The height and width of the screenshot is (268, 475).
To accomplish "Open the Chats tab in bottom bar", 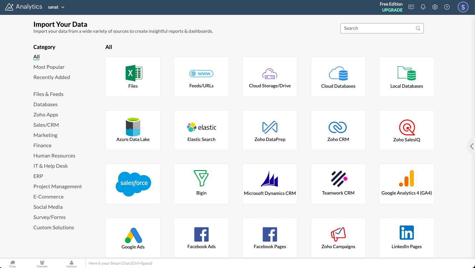I will 13,264.
